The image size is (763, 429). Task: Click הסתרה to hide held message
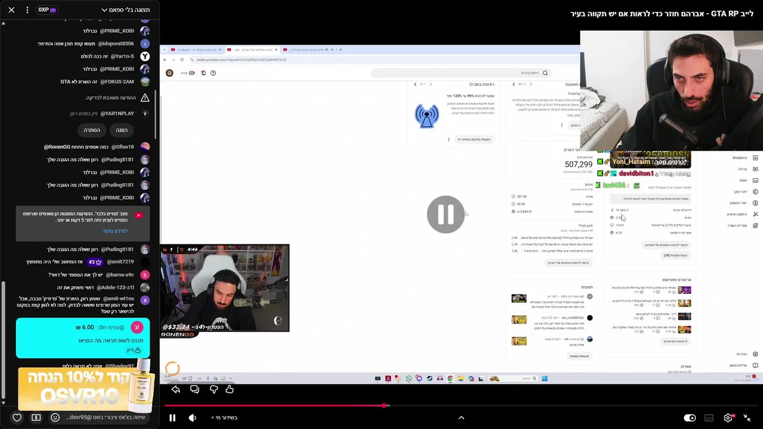coord(92,130)
